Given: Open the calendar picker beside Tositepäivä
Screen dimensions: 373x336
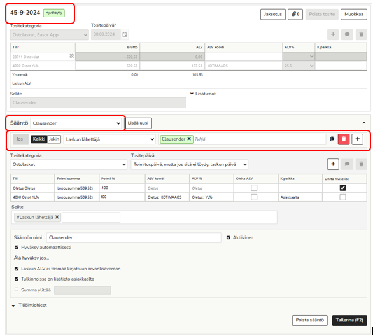Looking at the screenshot, I should [124, 35].
